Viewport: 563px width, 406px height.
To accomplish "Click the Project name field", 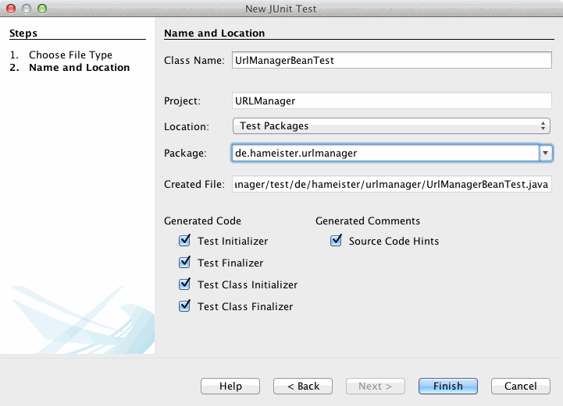I will [x=391, y=101].
